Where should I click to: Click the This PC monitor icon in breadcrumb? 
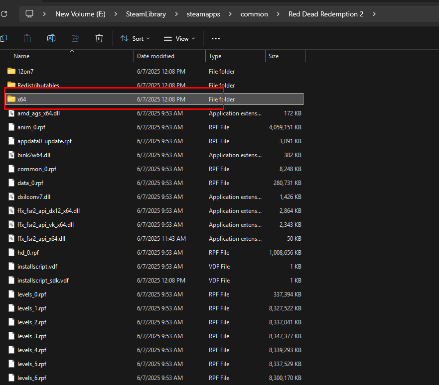point(29,14)
